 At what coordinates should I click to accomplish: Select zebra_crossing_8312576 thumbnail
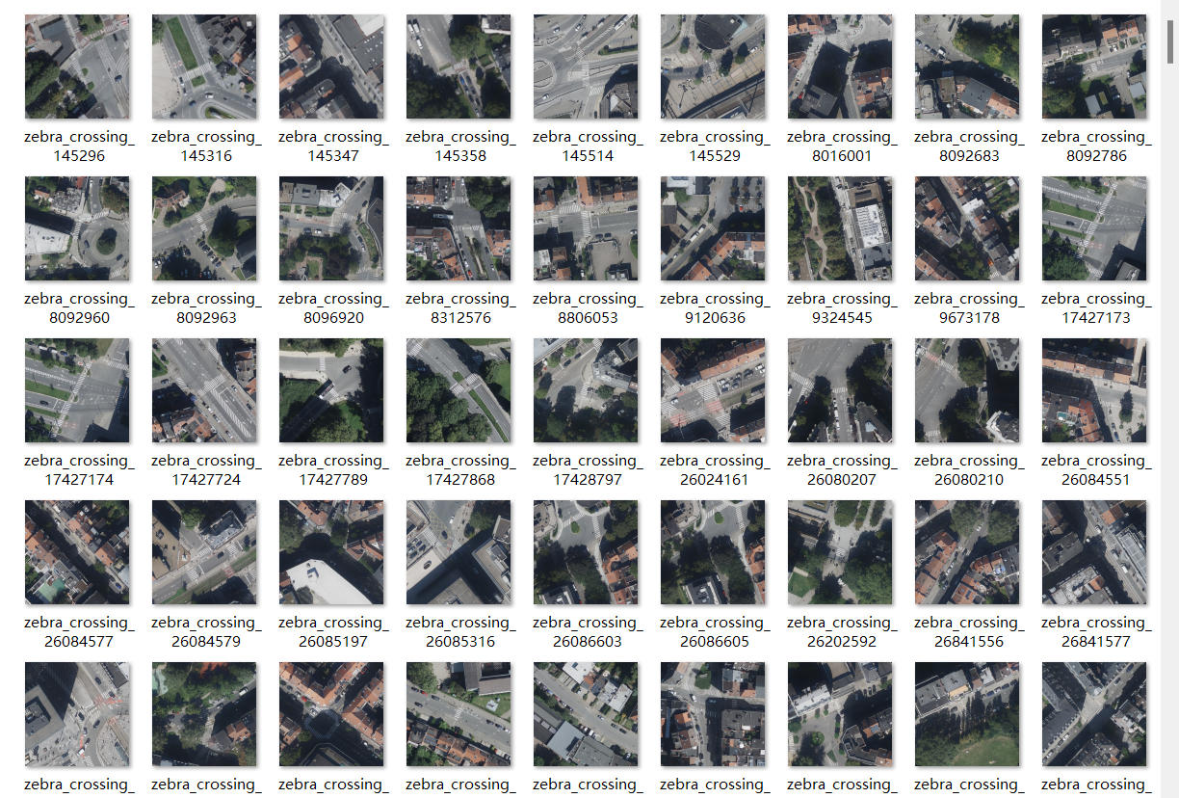(458, 228)
